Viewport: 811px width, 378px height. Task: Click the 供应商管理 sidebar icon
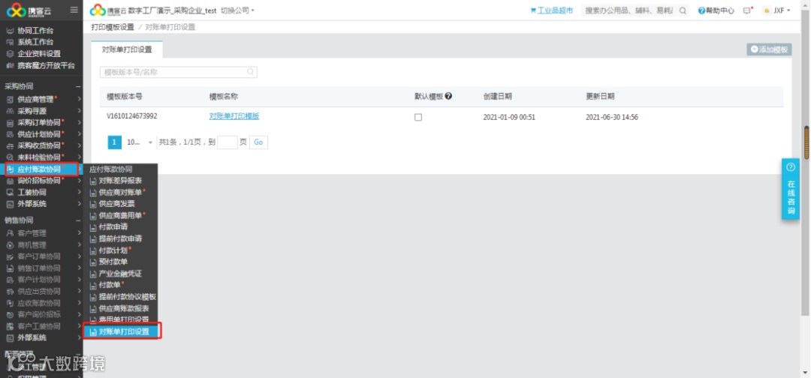[x=10, y=99]
